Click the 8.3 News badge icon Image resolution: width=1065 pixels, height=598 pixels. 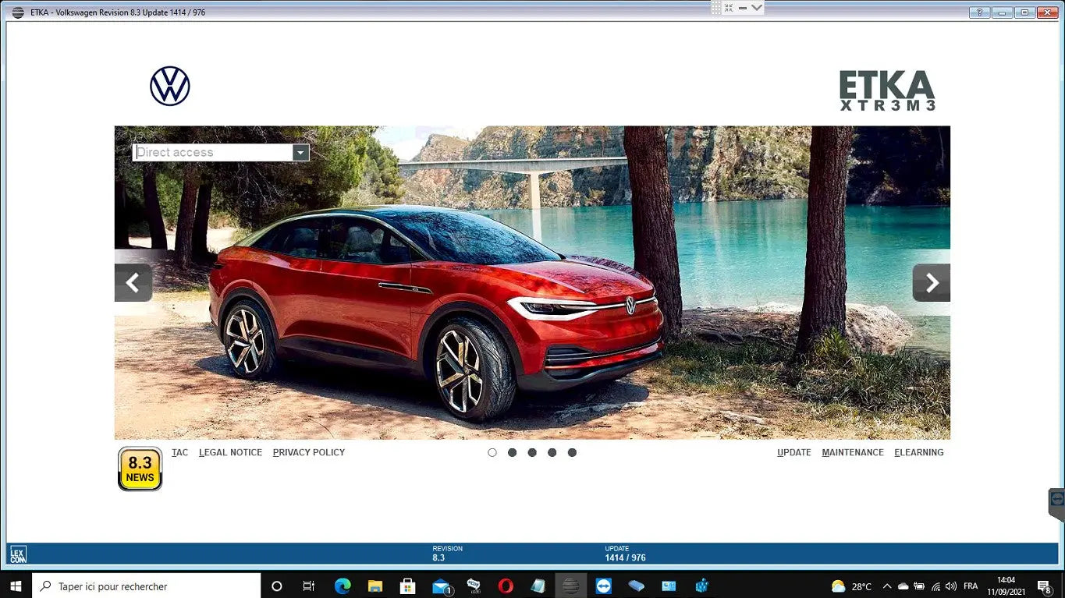click(x=140, y=469)
